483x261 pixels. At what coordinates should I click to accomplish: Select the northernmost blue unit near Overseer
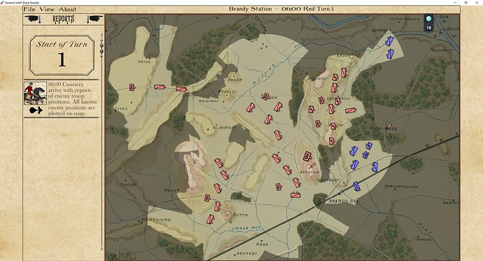390,41
